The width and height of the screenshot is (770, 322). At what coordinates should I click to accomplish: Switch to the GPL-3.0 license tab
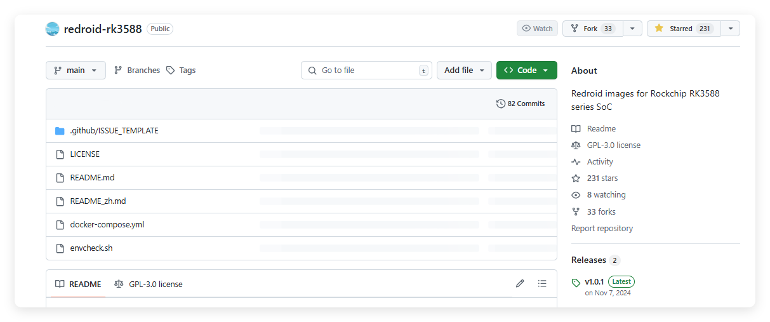(x=149, y=284)
